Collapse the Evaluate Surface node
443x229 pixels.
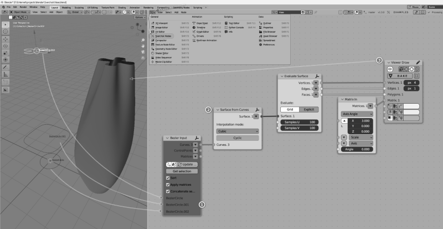[281, 75]
